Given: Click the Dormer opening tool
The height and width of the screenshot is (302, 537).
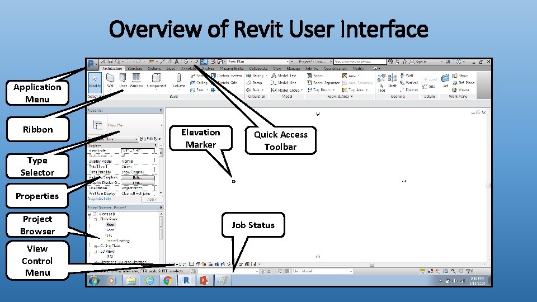Looking at the screenshot, I should (408, 90).
